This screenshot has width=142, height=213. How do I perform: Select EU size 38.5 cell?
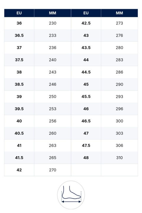(x=19, y=84)
